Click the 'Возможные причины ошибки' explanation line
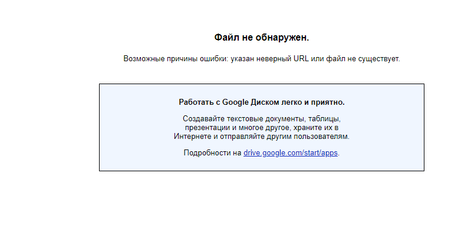 pos(262,59)
